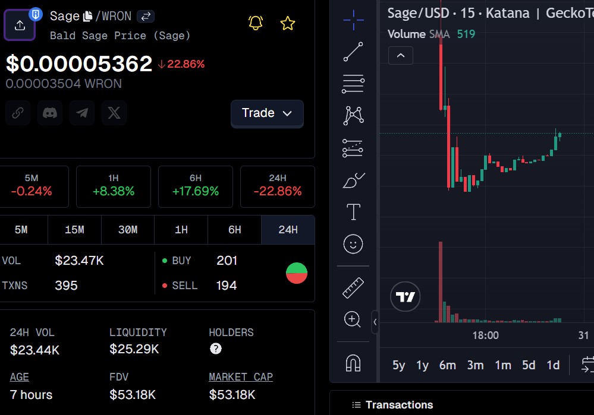
Task: Select the 1H stats tab
Action: [x=181, y=230]
